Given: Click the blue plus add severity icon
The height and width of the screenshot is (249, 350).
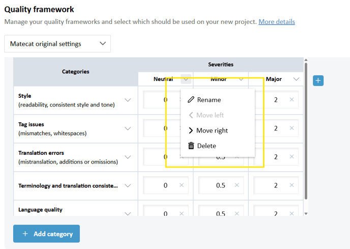Looking at the screenshot, I should click(x=318, y=80).
